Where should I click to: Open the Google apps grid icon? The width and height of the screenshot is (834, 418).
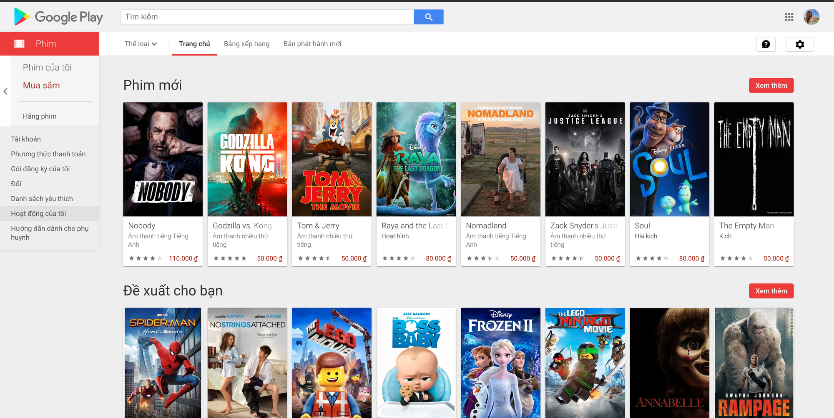point(789,17)
